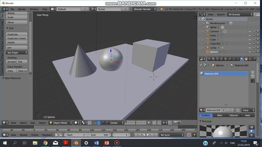Image resolution: width=262 pixels, height=147 pixels.
Task: Open the Global transform orientation dropdown
Action: click(x=117, y=123)
